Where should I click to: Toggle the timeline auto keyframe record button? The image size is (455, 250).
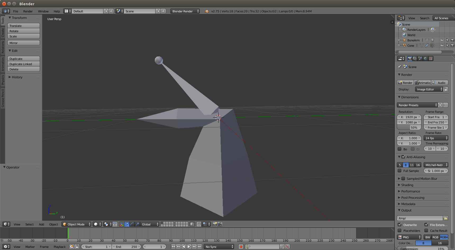(x=241, y=247)
